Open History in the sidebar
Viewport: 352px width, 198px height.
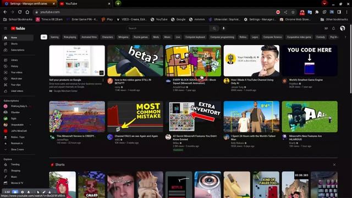[18, 67]
